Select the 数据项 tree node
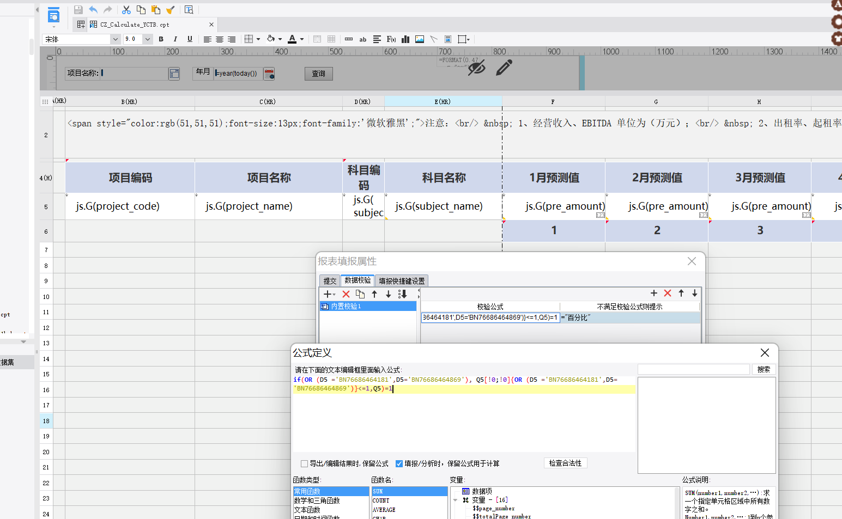842x519 pixels. click(x=477, y=491)
